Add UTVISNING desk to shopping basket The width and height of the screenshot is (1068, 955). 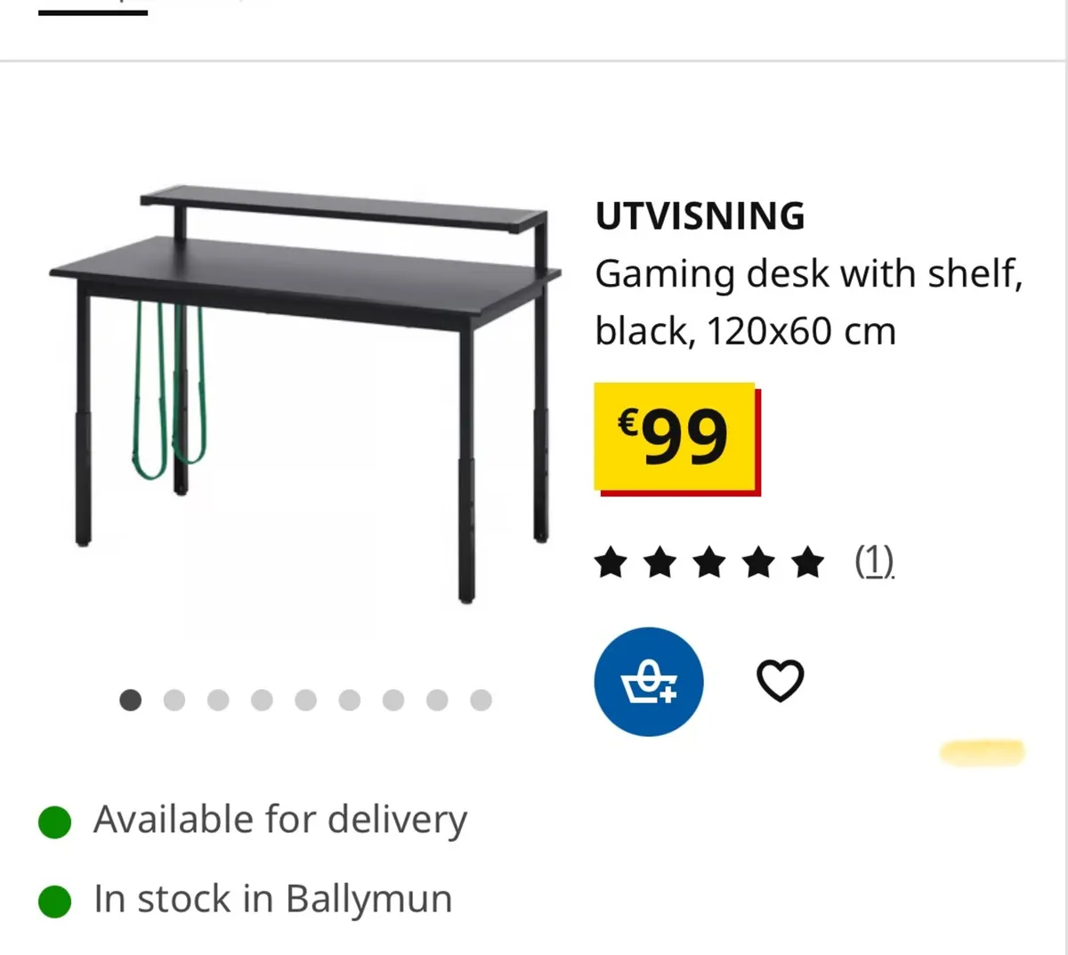pos(649,682)
